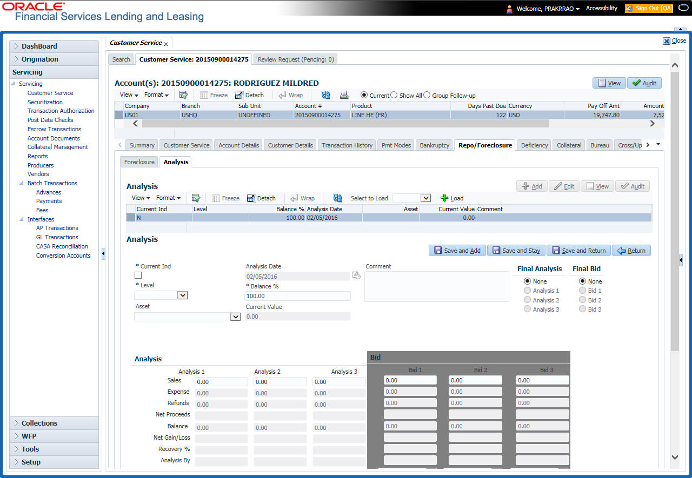Image resolution: width=692 pixels, height=478 pixels.
Task: Click the green plus Load icon
Action: 444,198
